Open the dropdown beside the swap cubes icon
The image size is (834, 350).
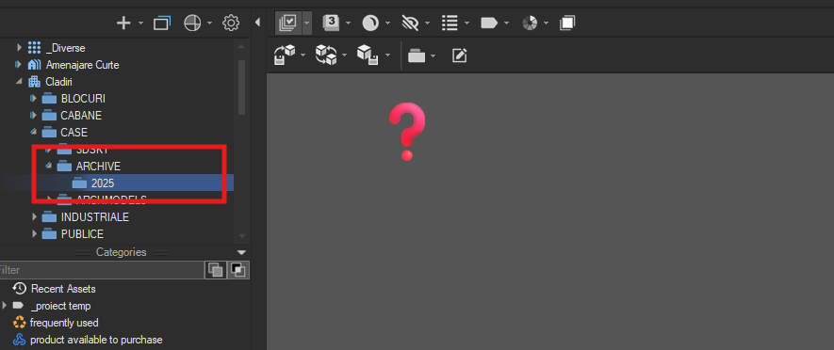coord(345,56)
